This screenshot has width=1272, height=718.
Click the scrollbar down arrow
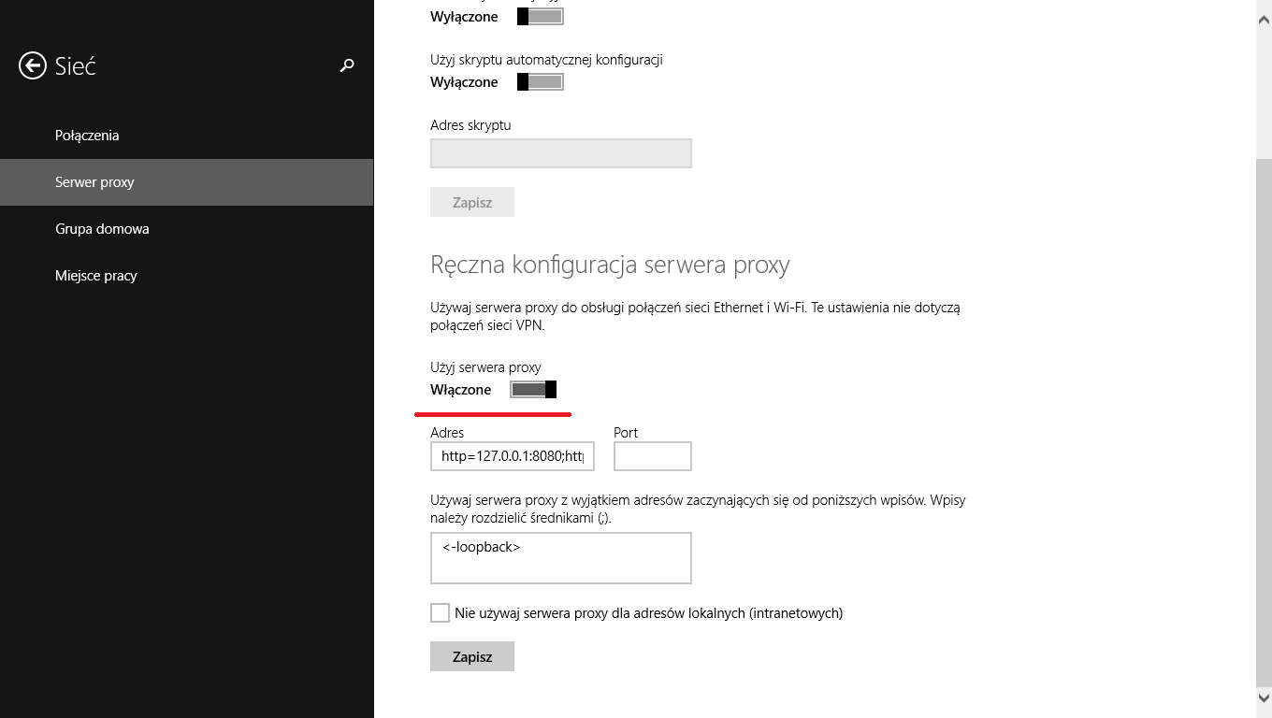click(1264, 696)
